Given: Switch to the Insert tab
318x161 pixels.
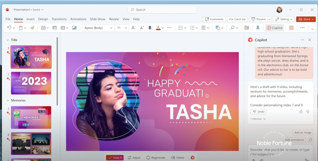Looking at the screenshot, I should pyautogui.click(x=31, y=19).
